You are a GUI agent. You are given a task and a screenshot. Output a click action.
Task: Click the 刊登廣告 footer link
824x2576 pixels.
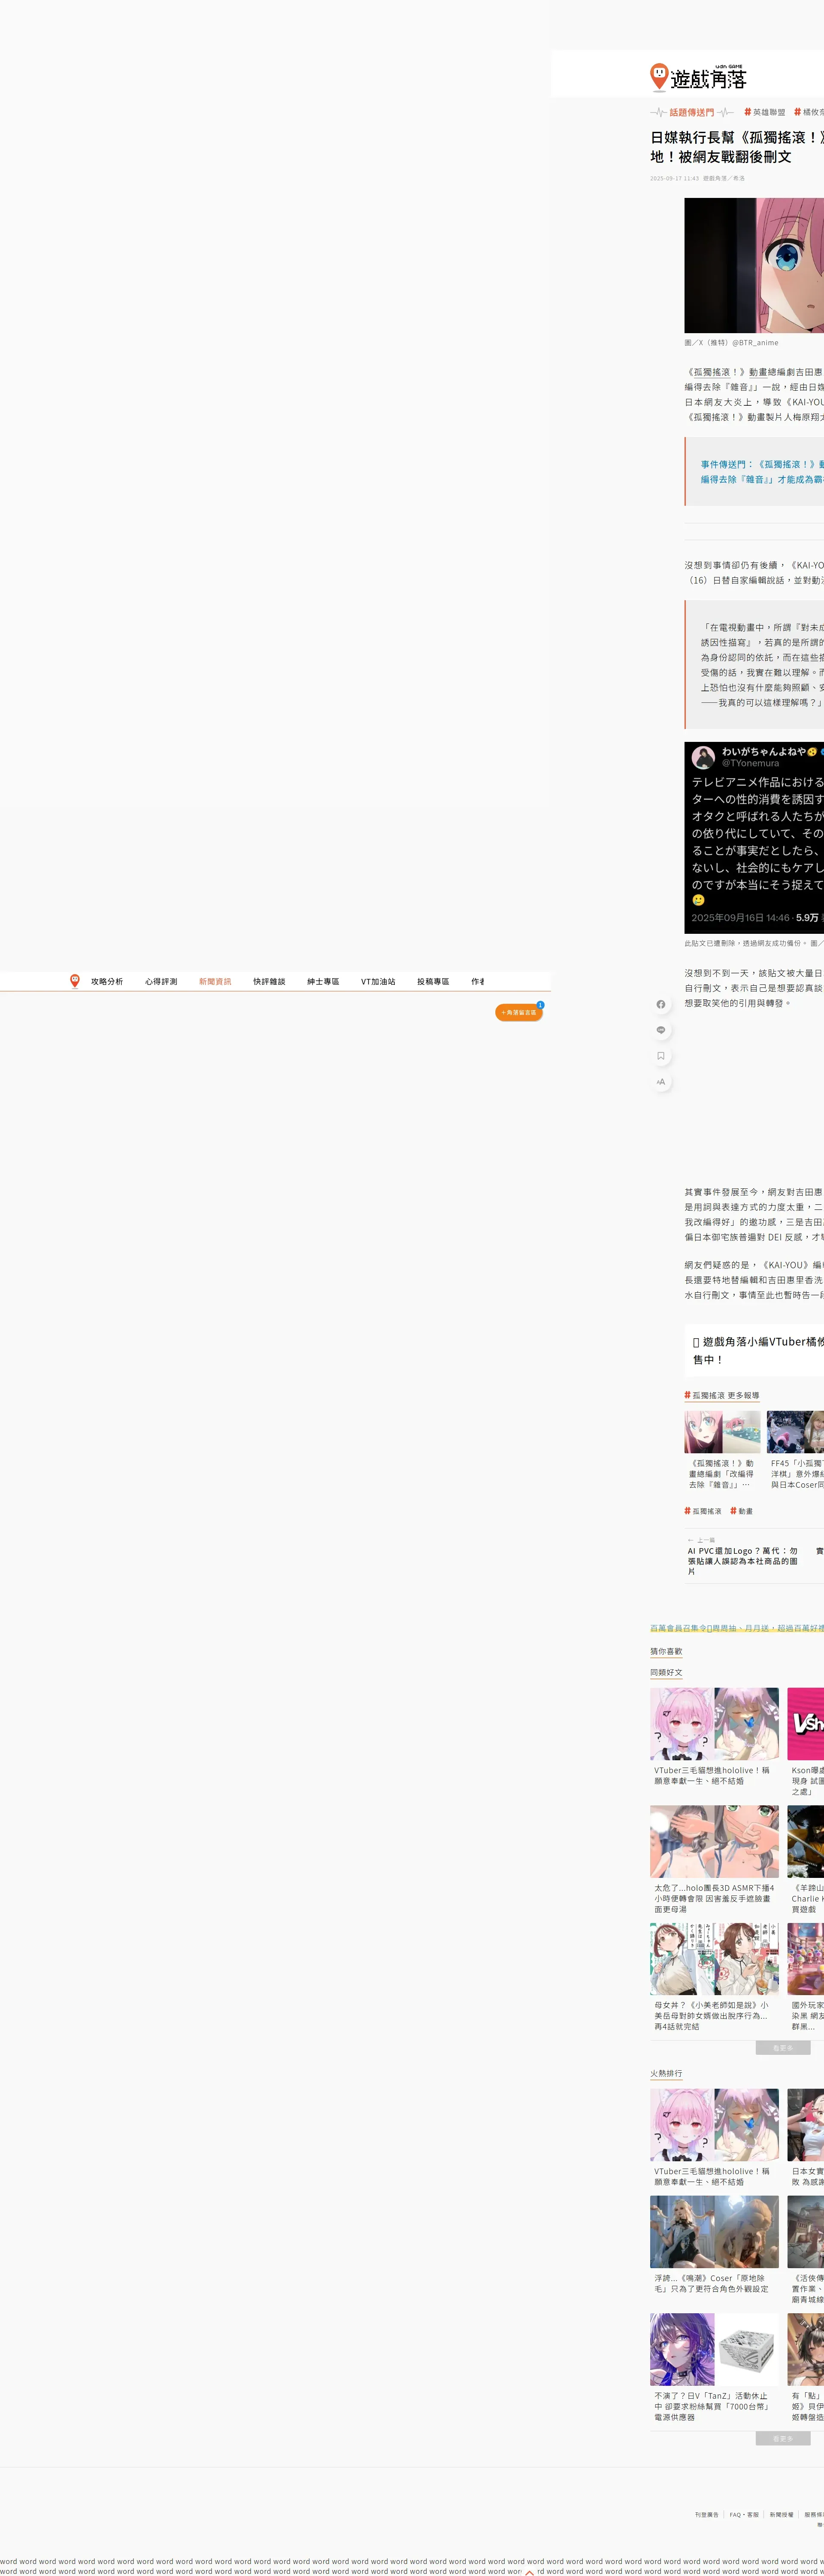[707, 2514]
